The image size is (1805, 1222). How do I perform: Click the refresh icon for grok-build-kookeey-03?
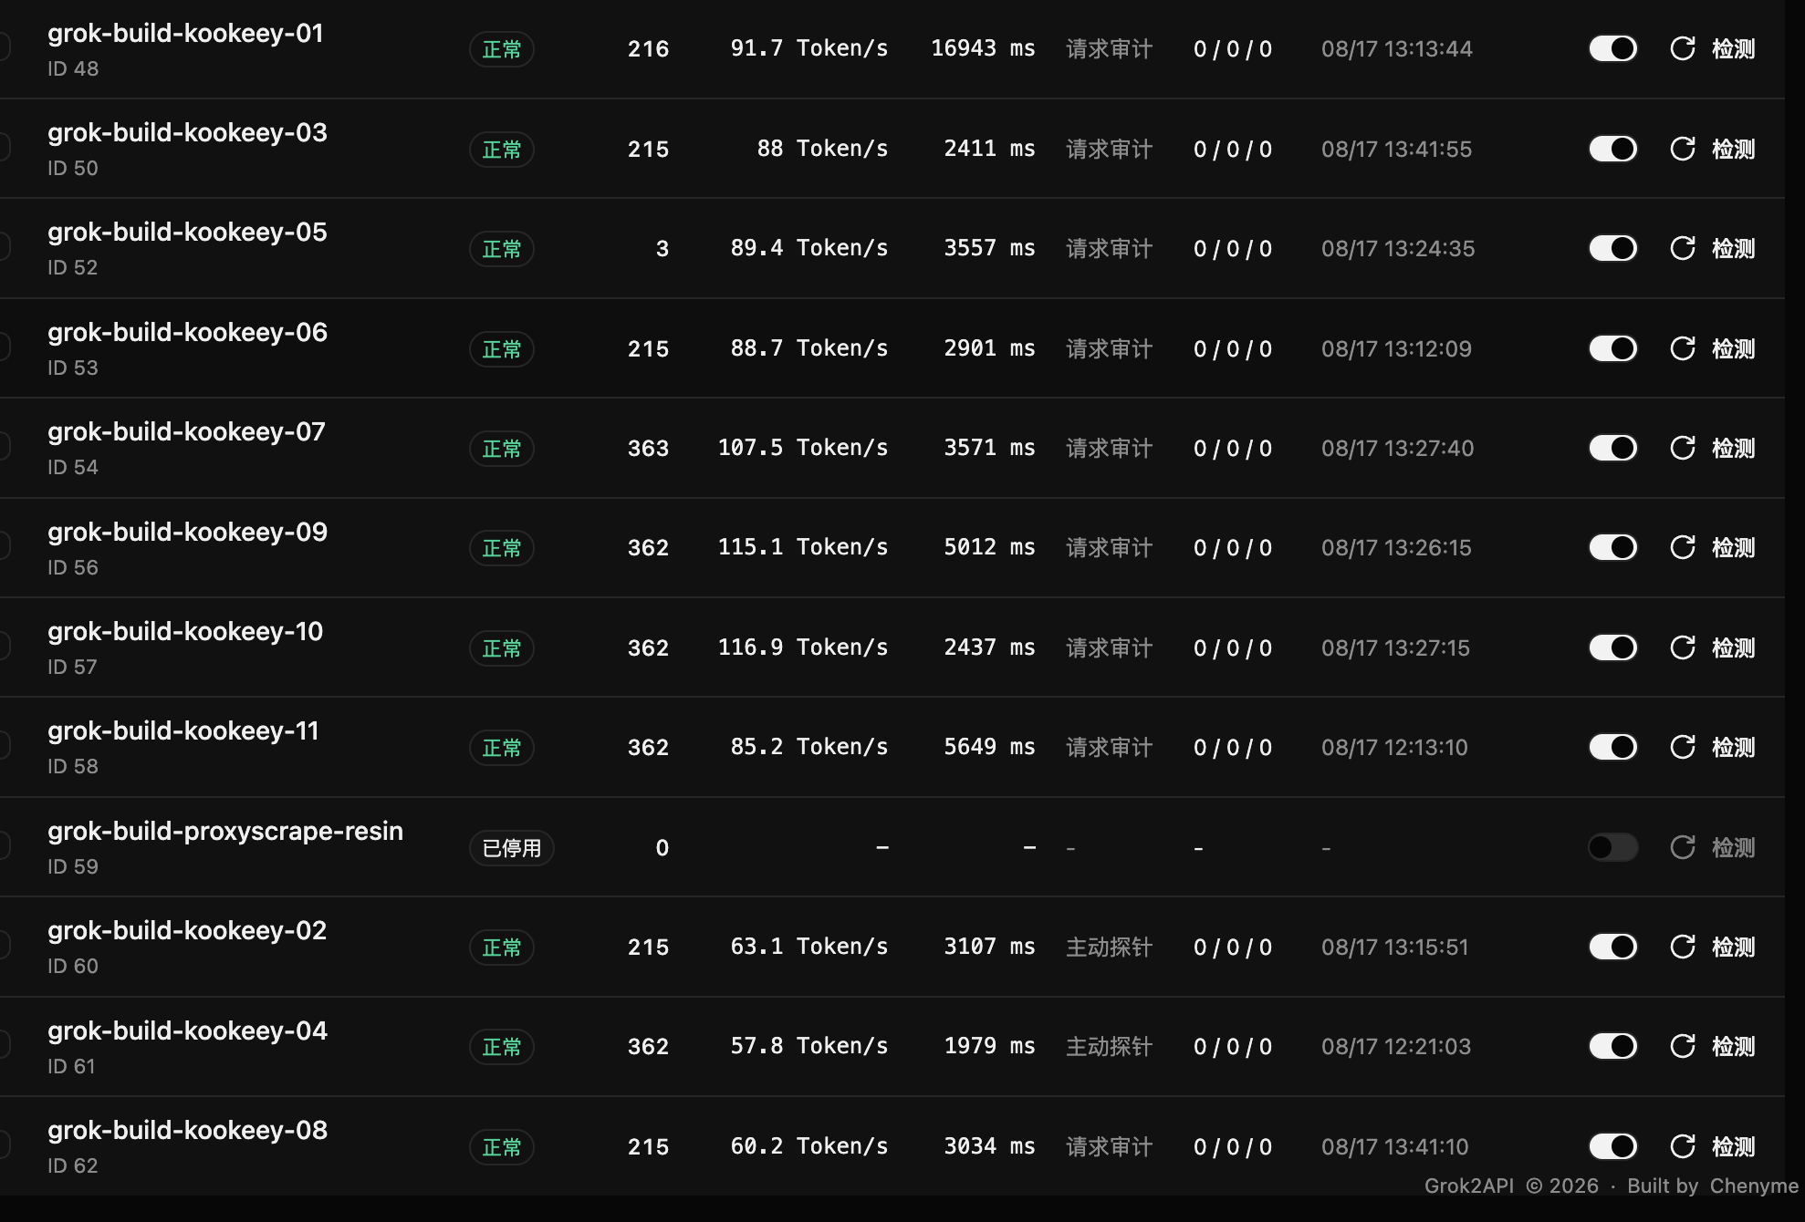[1682, 149]
